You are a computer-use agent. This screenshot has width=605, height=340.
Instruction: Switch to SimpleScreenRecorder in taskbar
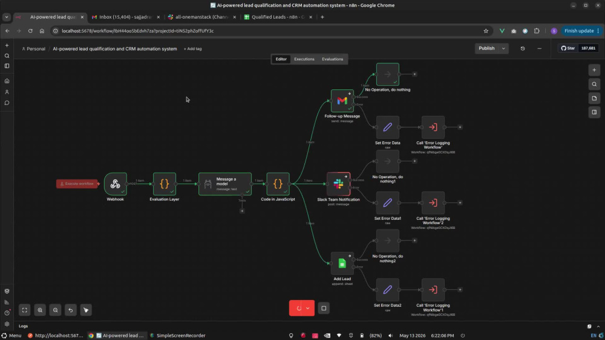pos(177,335)
